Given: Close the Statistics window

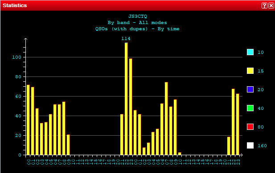Looking at the screenshot, I should tap(271, 6).
